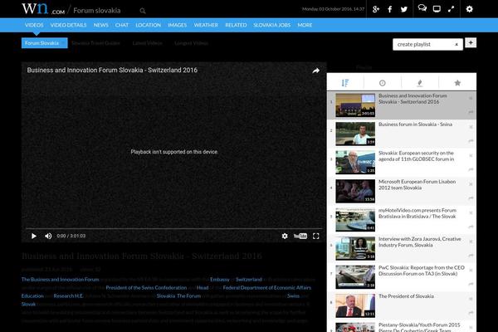Open the search magnifier icon

[x=143, y=11]
